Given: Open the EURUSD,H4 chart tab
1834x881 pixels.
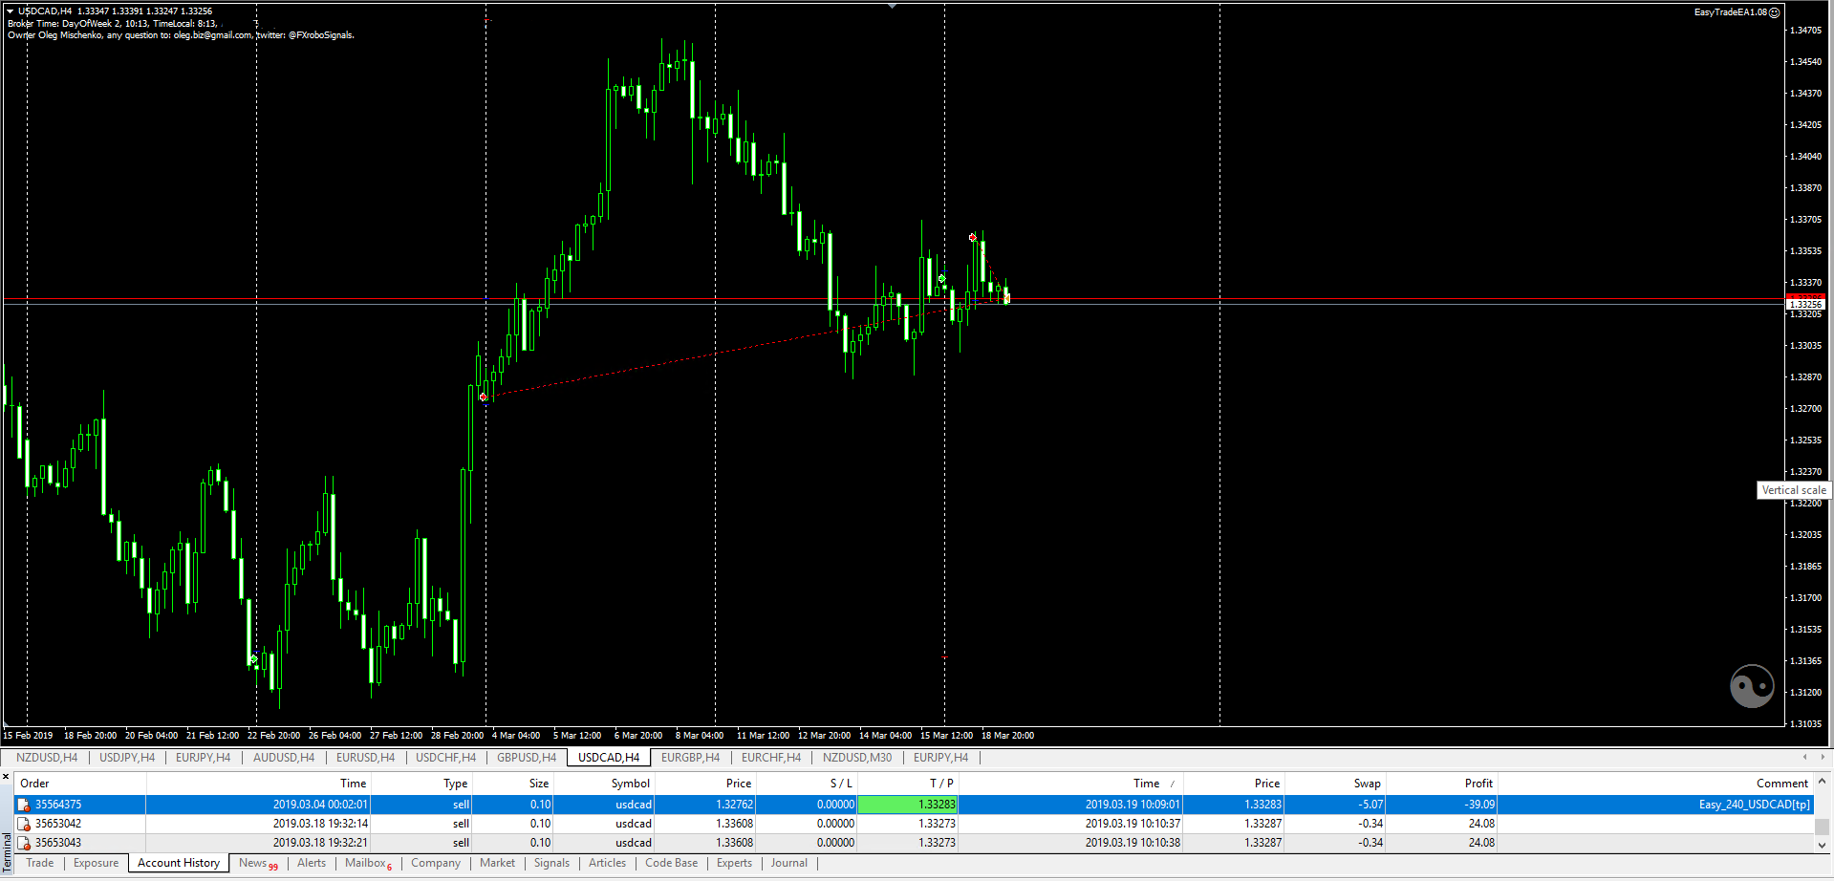Looking at the screenshot, I should pyautogui.click(x=365, y=758).
